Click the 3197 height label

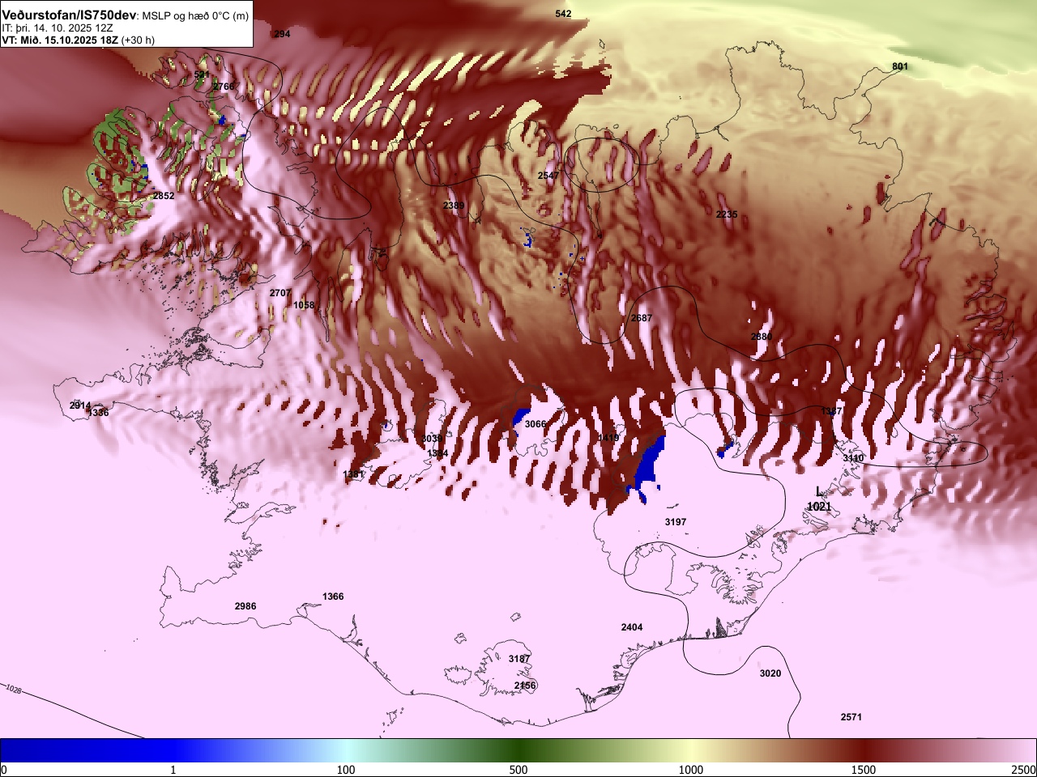point(676,522)
